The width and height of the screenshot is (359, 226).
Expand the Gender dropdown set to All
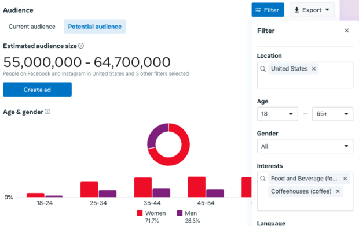pyautogui.click(x=305, y=146)
